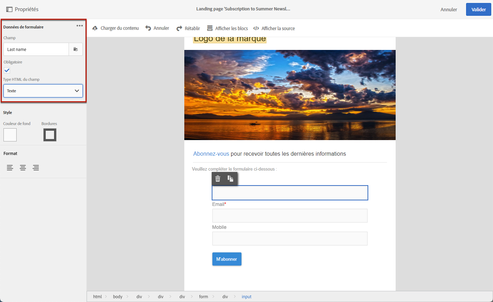Click the Rétablir redo button
The image size is (493, 302).
(188, 28)
